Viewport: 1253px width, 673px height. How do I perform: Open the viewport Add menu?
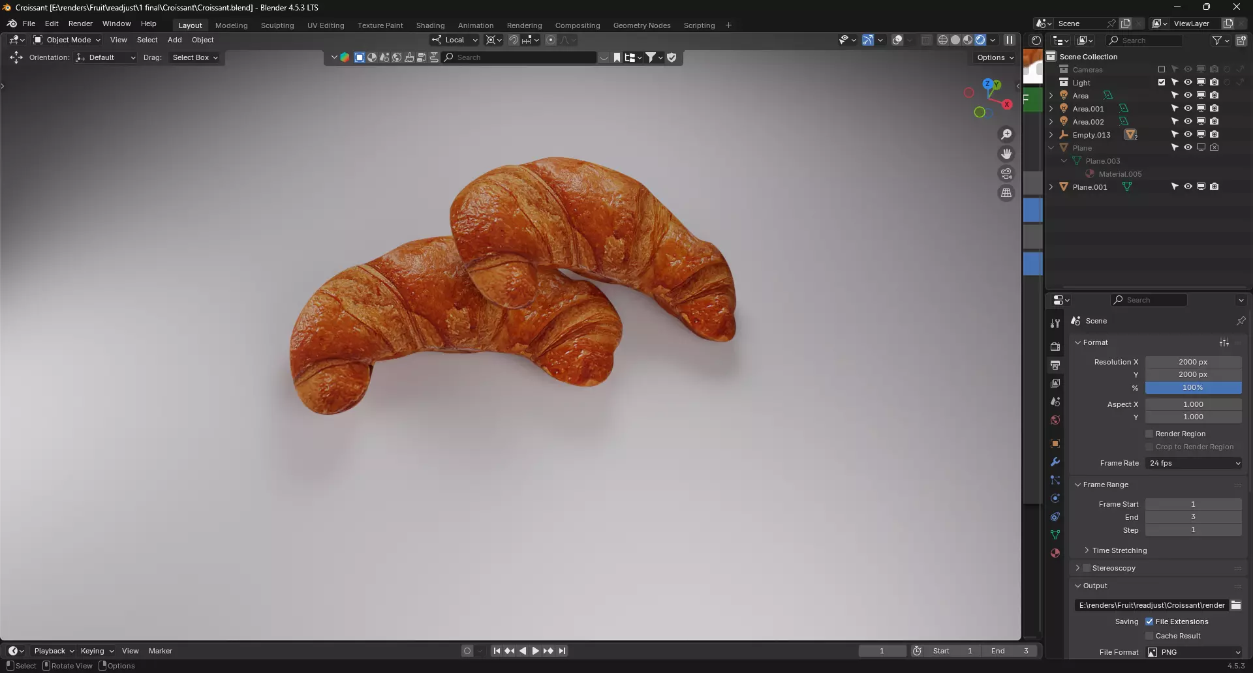(x=174, y=40)
